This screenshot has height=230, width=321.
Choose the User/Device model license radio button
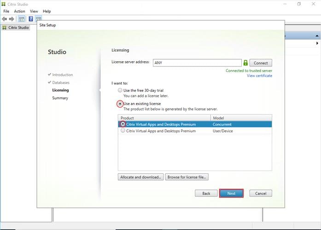pos(123,130)
